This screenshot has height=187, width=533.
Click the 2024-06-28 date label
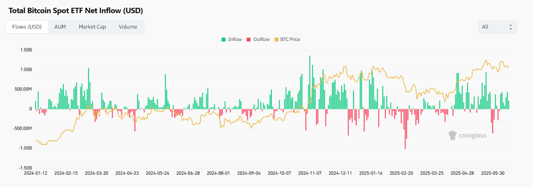[188, 173]
